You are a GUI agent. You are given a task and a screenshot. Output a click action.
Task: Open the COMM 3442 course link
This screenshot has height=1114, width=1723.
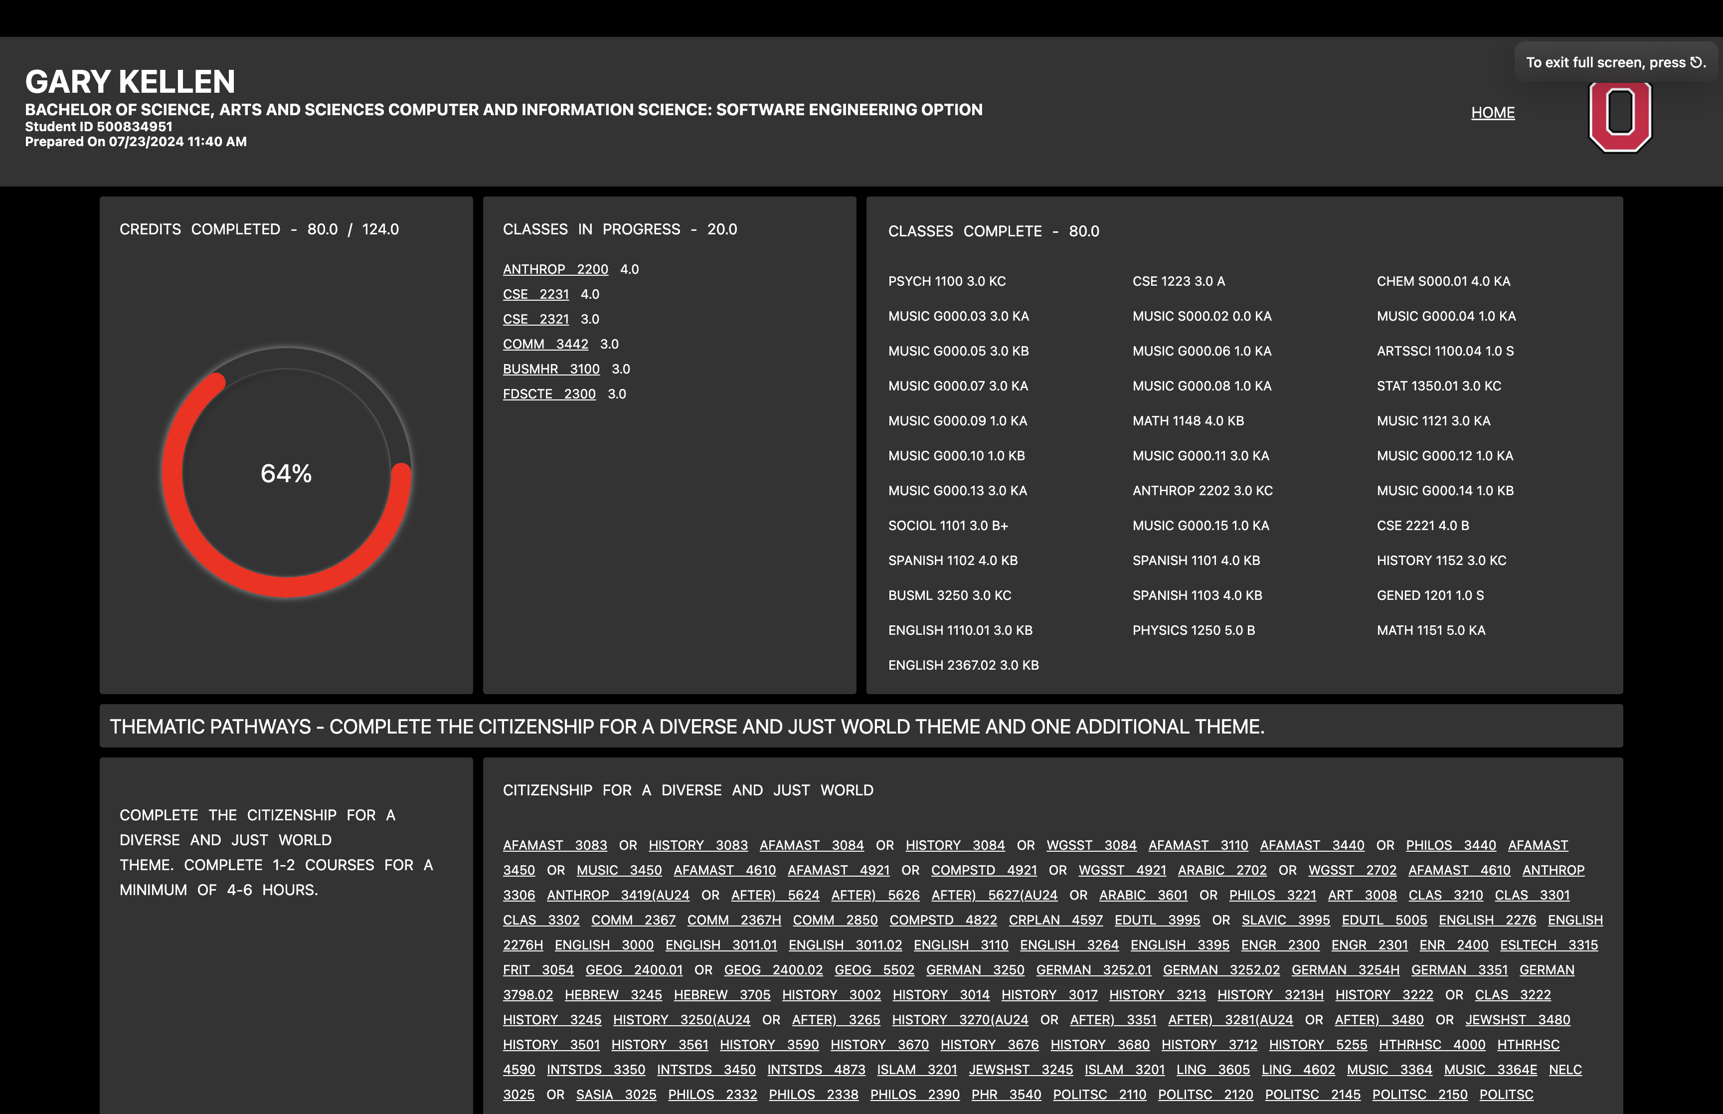coord(545,344)
